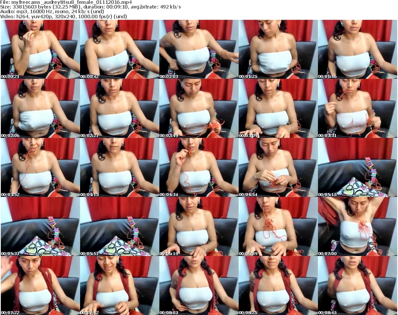Select the thumbnail stamped 00:00:21

tap(40, 49)
